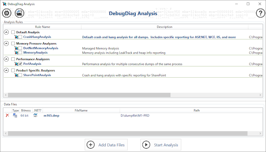The height and width of the screenshot is (152, 266).
Task: Click the Description column header
Action: (x=165, y=27)
